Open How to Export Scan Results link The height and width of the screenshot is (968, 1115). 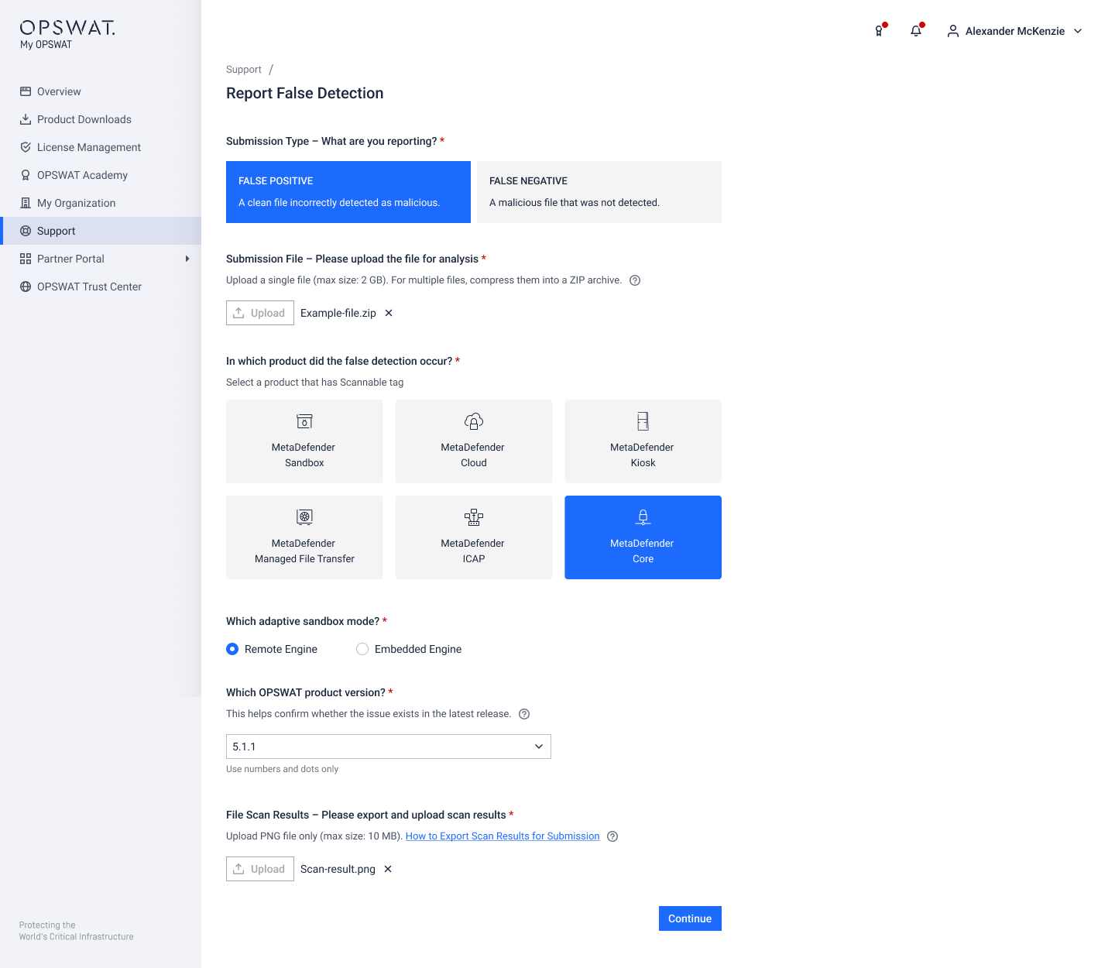tap(503, 836)
